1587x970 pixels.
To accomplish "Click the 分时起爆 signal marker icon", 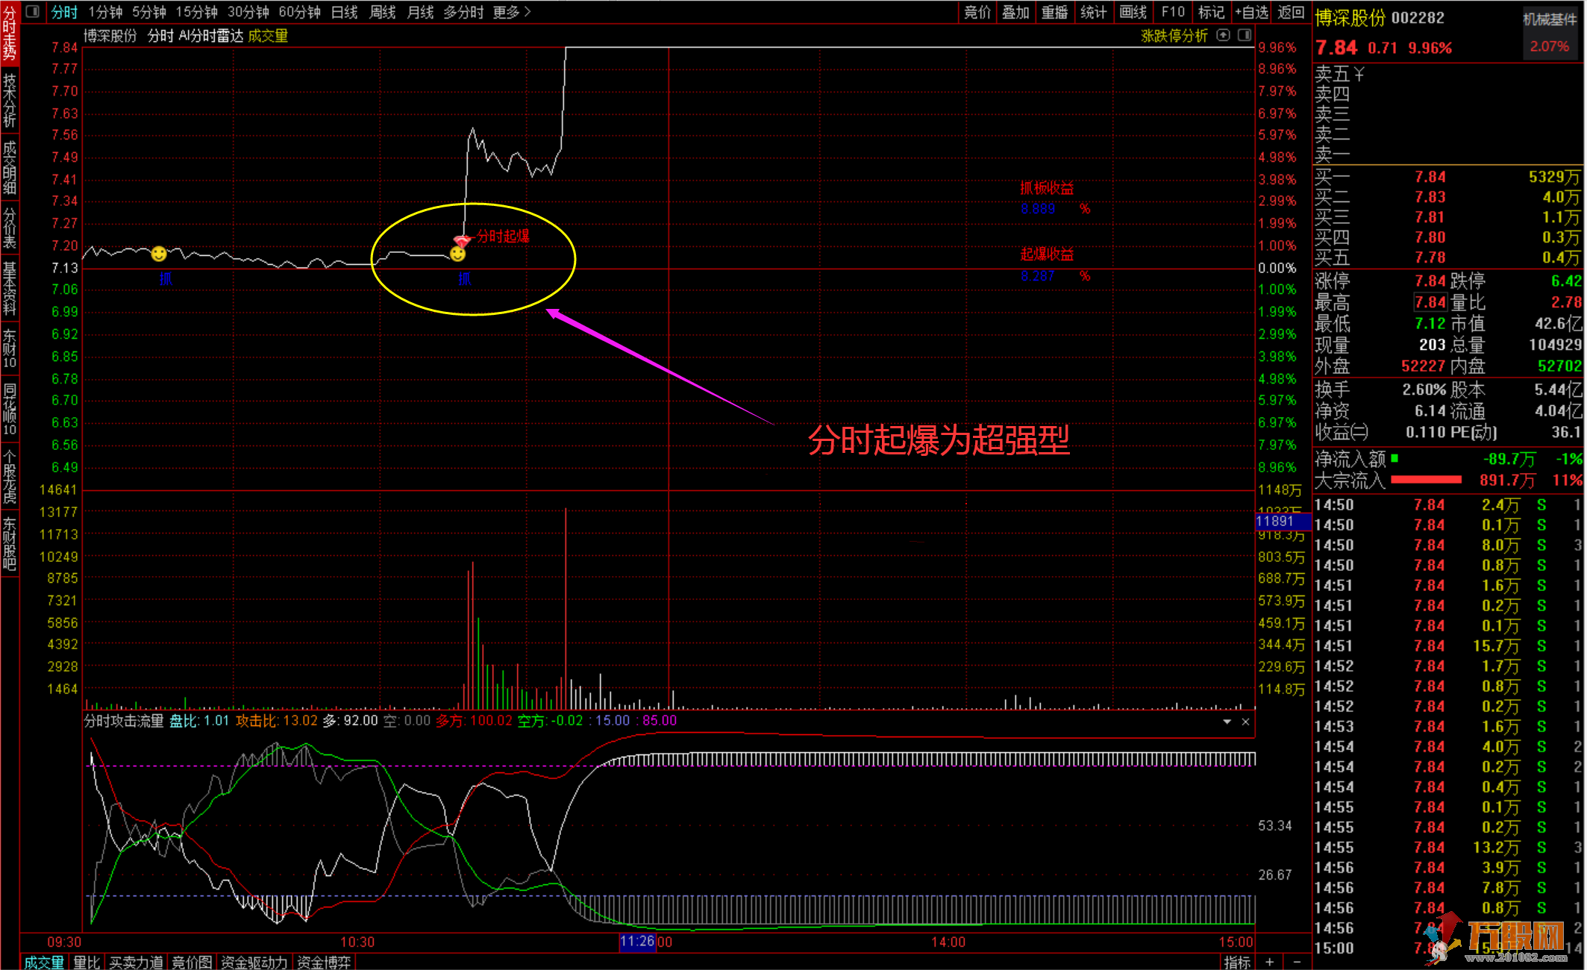I will tap(462, 240).
